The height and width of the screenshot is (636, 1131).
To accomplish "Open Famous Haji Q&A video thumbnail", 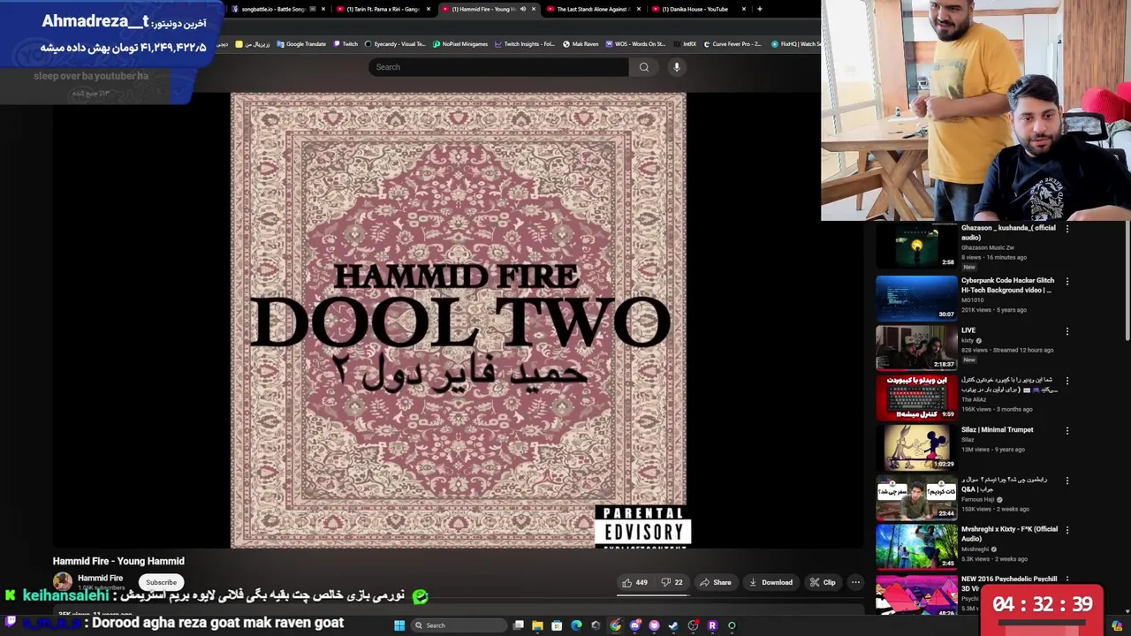I will [916, 497].
